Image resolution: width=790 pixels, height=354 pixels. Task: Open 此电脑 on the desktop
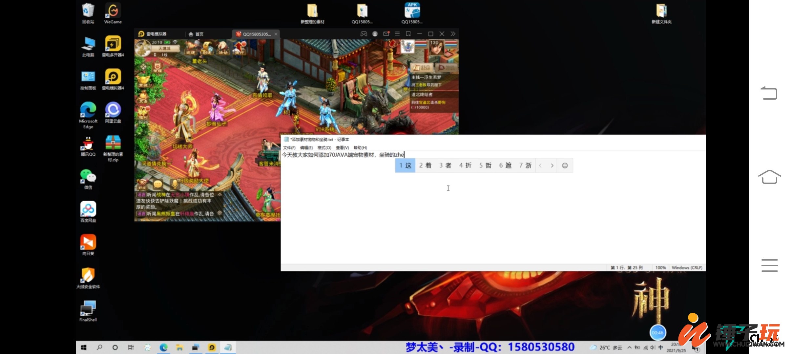(x=88, y=46)
